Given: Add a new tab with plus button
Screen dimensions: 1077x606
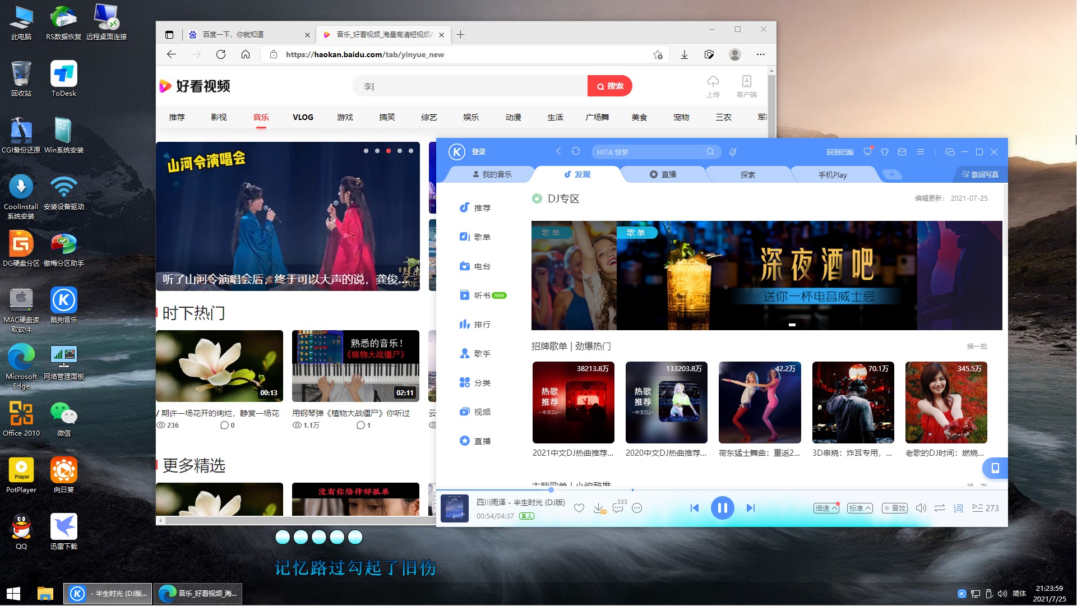Looking at the screenshot, I should coord(891,174).
